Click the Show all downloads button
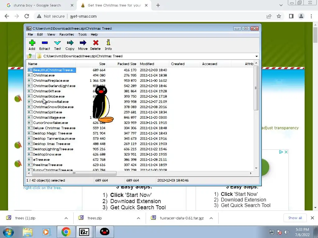The height and width of the screenshot is (238, 318). click(x=295, y=218)
